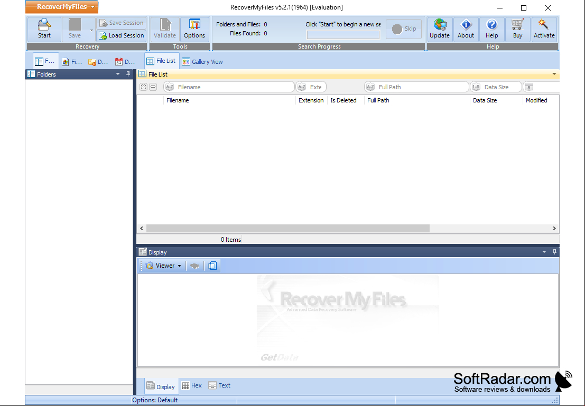585x406 pixels.
Task: Open the Help icon
Action: 492,29
